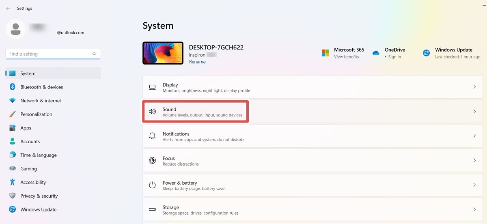Click the Notifications bell icon
The image size is (487, 224).
152,136
